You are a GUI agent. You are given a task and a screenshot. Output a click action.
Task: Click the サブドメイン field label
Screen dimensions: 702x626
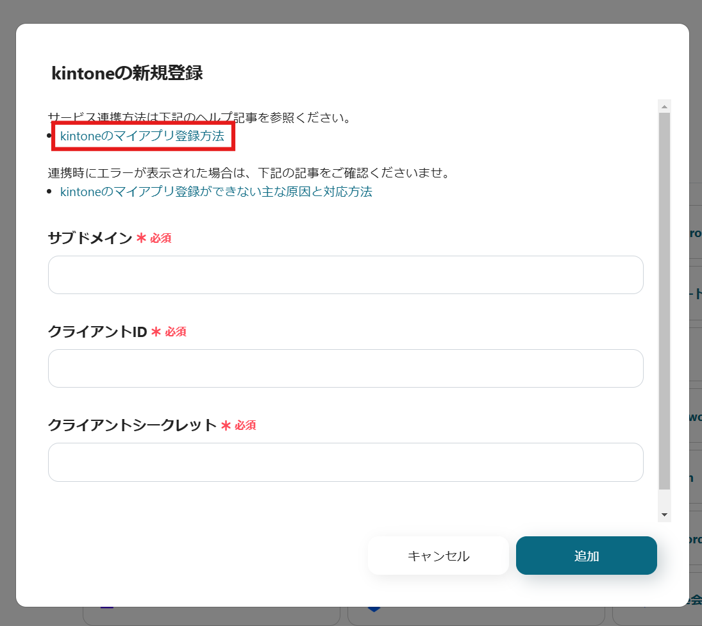90,238
